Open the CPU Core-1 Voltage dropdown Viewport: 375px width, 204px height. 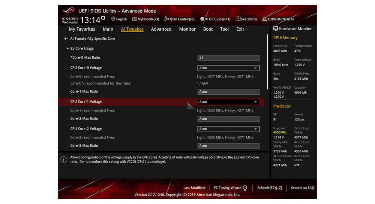pyautogui.click(x=228, y=102)
